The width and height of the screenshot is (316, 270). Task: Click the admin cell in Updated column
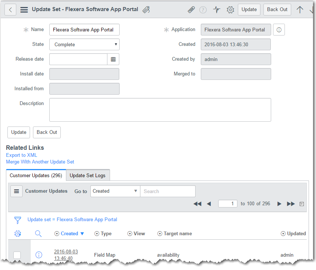coord(287,255)
